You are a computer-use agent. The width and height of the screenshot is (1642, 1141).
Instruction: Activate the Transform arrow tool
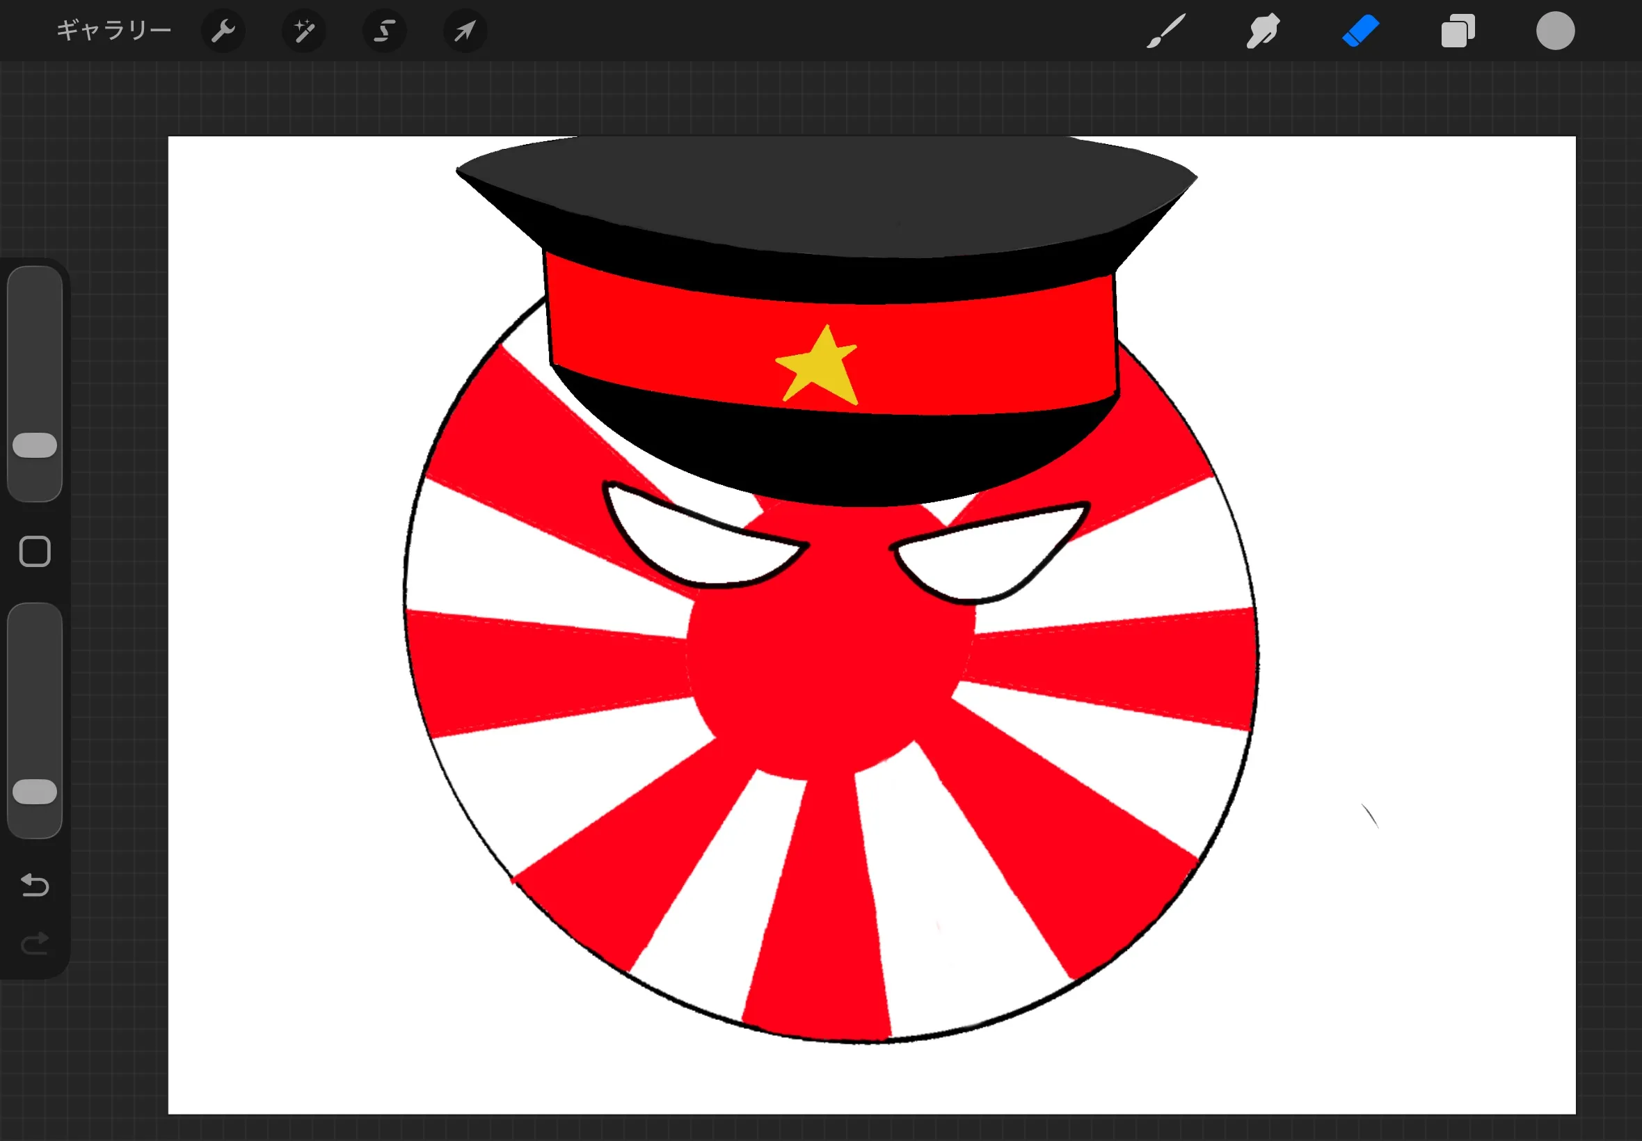pos(465,31)
